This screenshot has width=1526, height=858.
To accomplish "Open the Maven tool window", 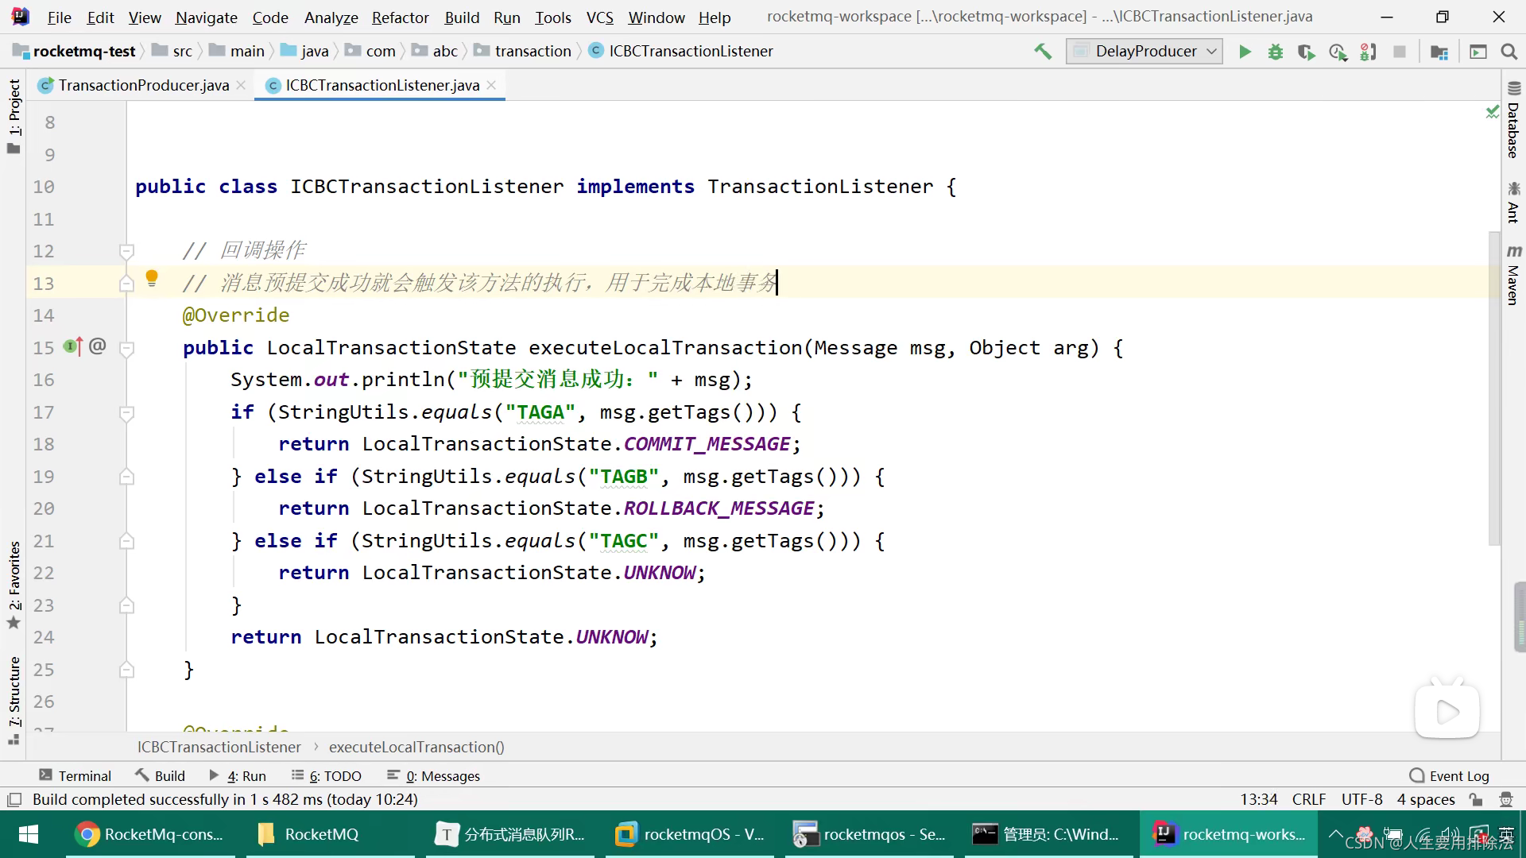I will coord(1513,275).
